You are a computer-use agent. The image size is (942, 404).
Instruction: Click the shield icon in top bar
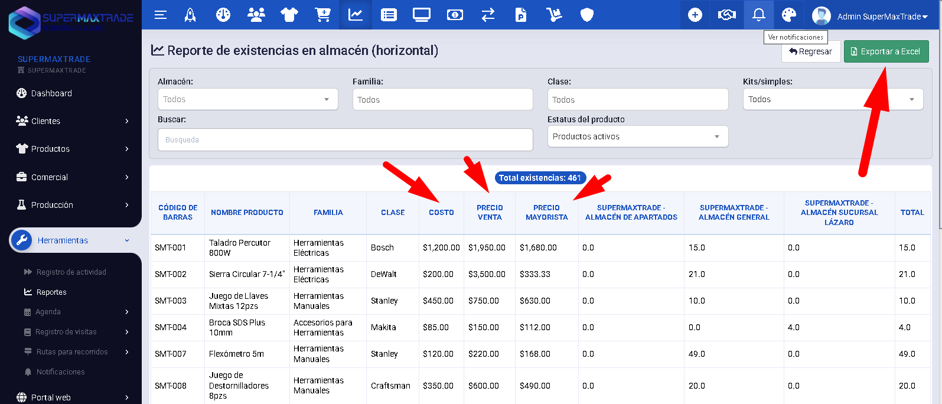(x=587, y=15)
